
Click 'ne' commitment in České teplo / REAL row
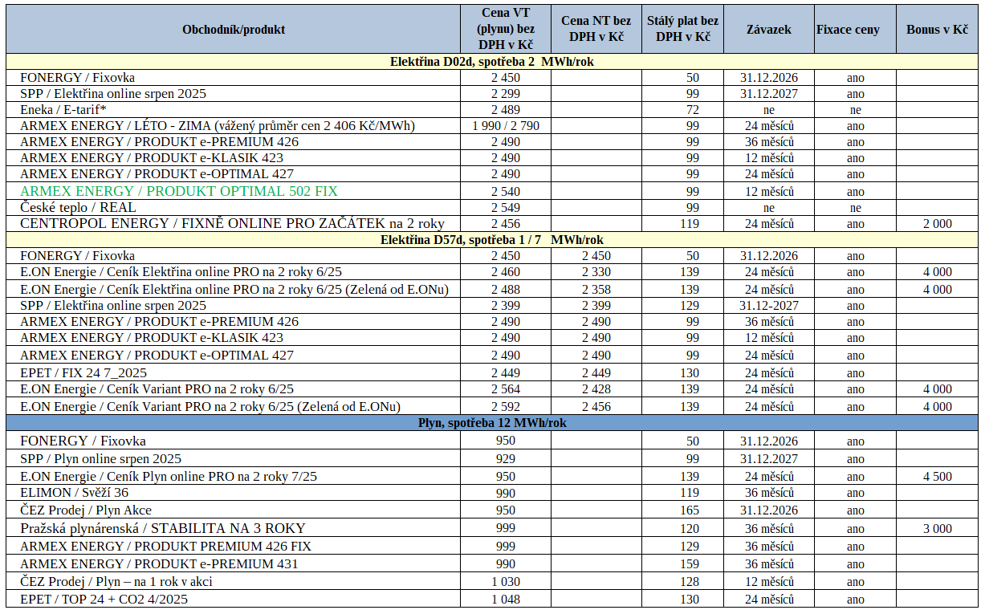click(769, 208)
